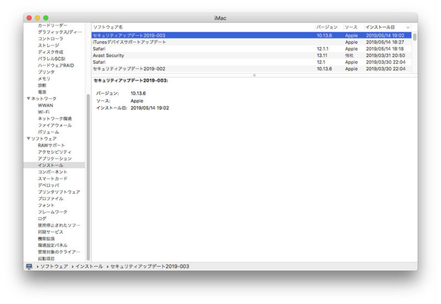This screenshot has width=441, height=304.
Task: Select ネットワーク環境 in the sidebar
Action: (55, 118)
